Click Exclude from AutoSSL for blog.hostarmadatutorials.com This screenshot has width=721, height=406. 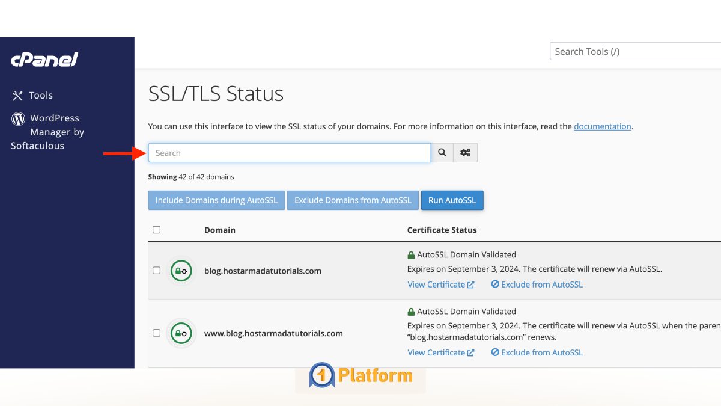(537, 284)
